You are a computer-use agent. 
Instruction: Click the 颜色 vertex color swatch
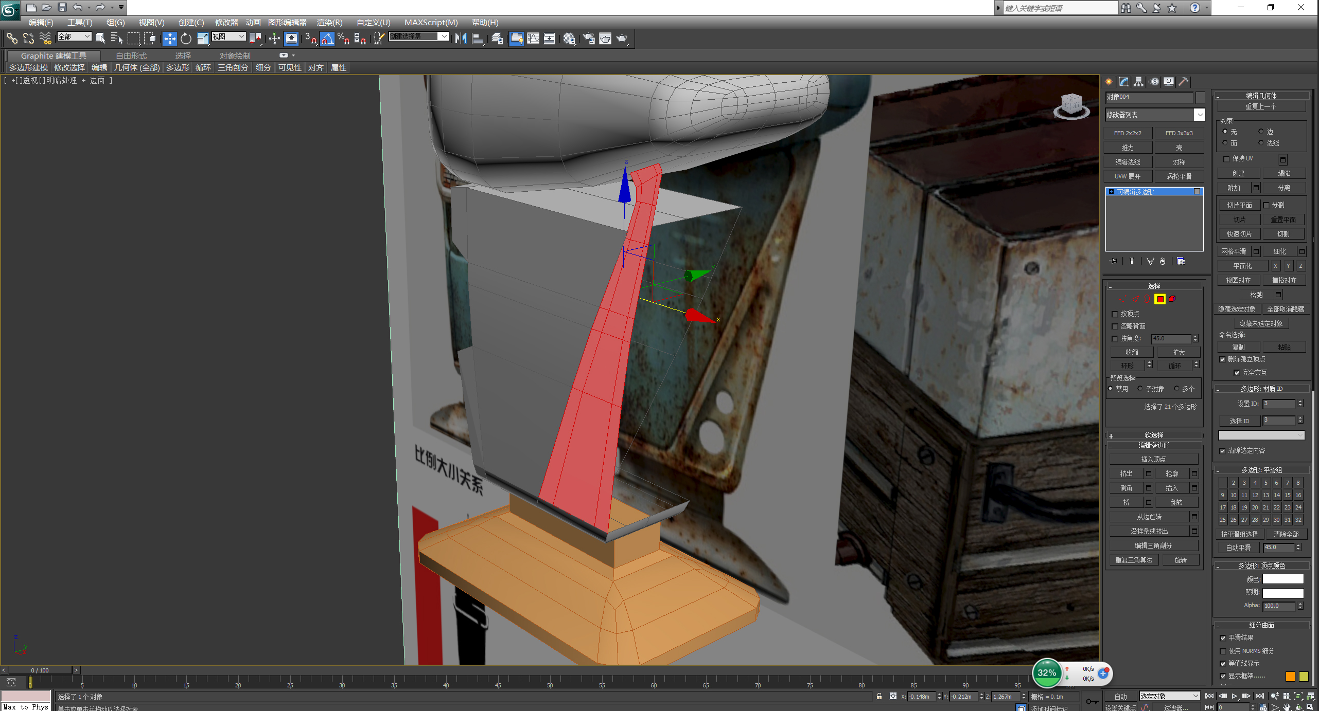coord(1283,579)
